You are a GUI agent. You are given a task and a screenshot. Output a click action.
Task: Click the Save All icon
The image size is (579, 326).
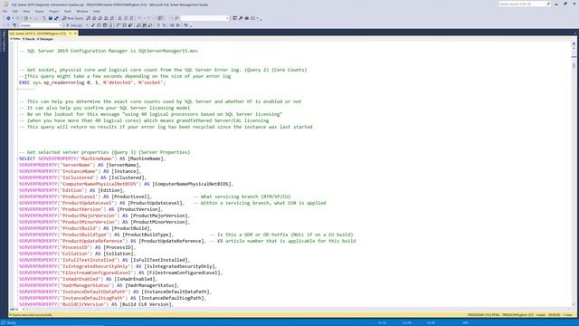[56, 18]
